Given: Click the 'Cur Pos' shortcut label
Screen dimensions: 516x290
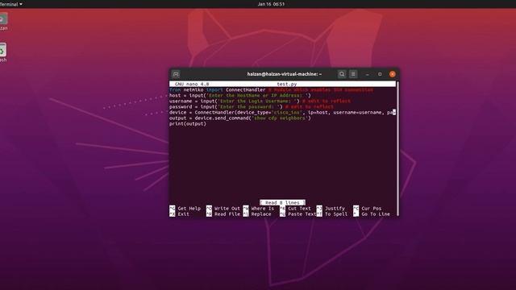Looking at the screenshot, I should click(x=371, y=209).
